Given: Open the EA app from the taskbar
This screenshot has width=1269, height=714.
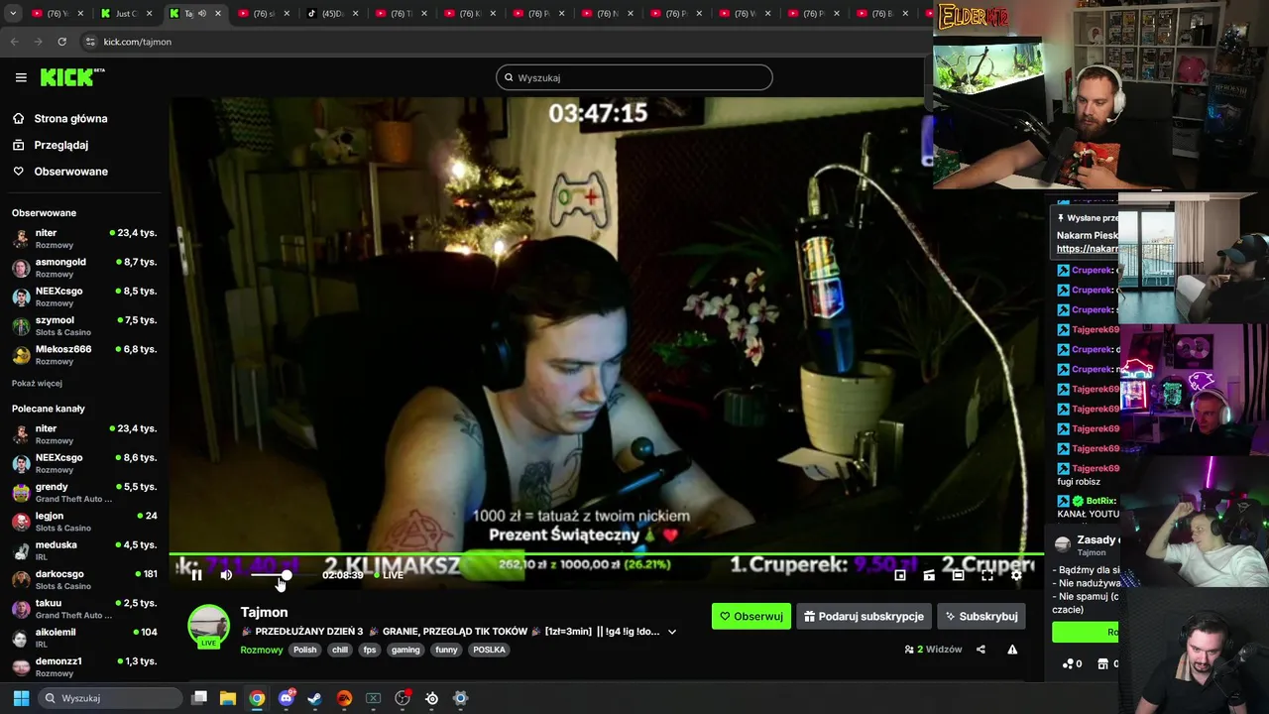Looking at the screenshot, I should coord(344,698).
